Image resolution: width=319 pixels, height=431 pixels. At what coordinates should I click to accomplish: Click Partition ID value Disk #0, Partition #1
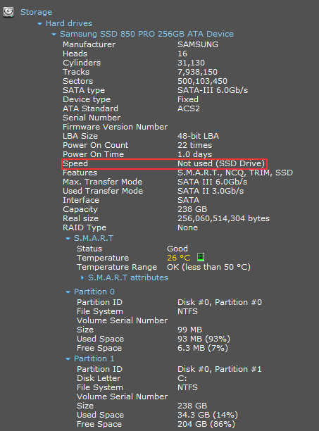(x=219, y=369)
